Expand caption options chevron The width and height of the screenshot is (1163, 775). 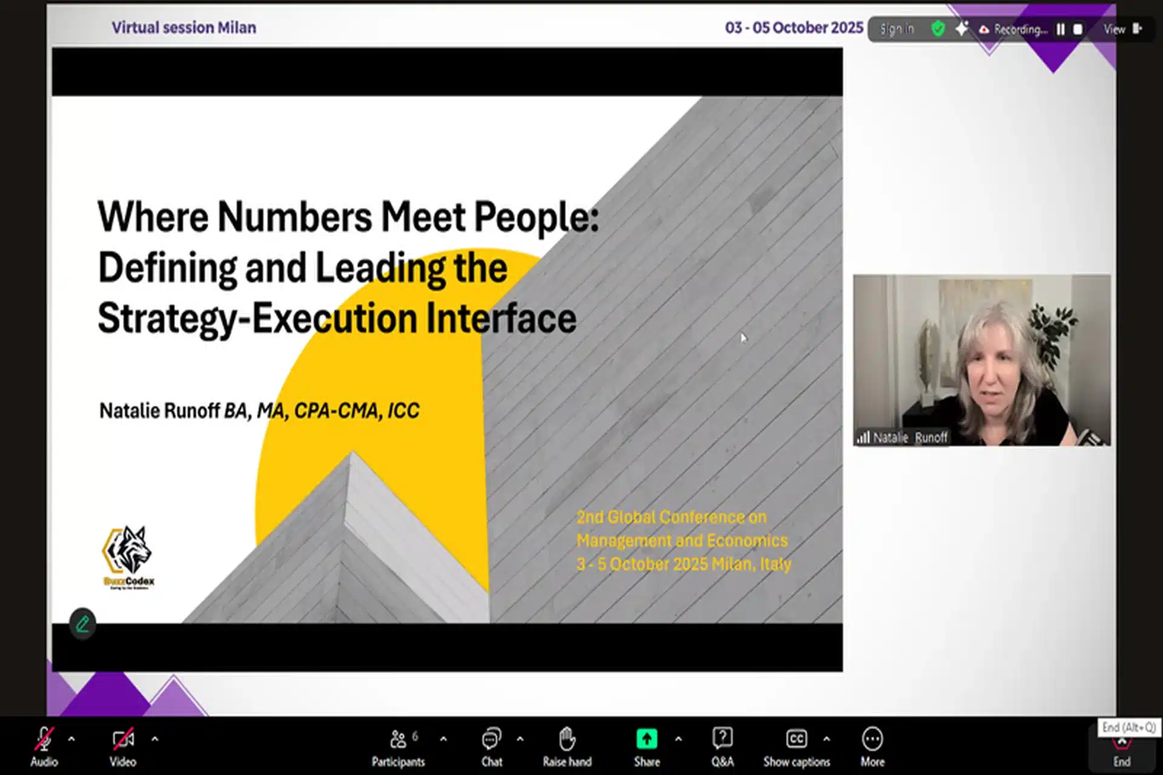pyautogui.click(x=827, y=739)
